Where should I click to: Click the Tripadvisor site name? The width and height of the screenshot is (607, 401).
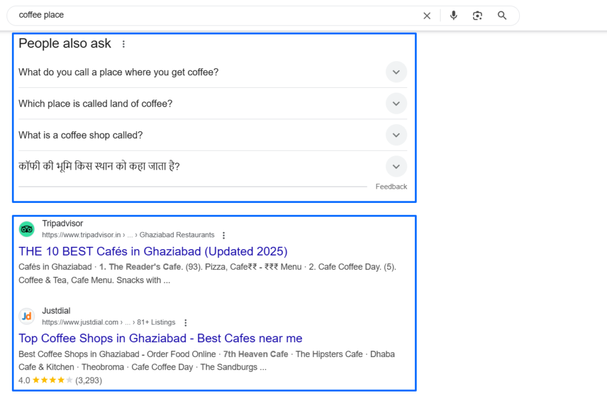point(62,224)
